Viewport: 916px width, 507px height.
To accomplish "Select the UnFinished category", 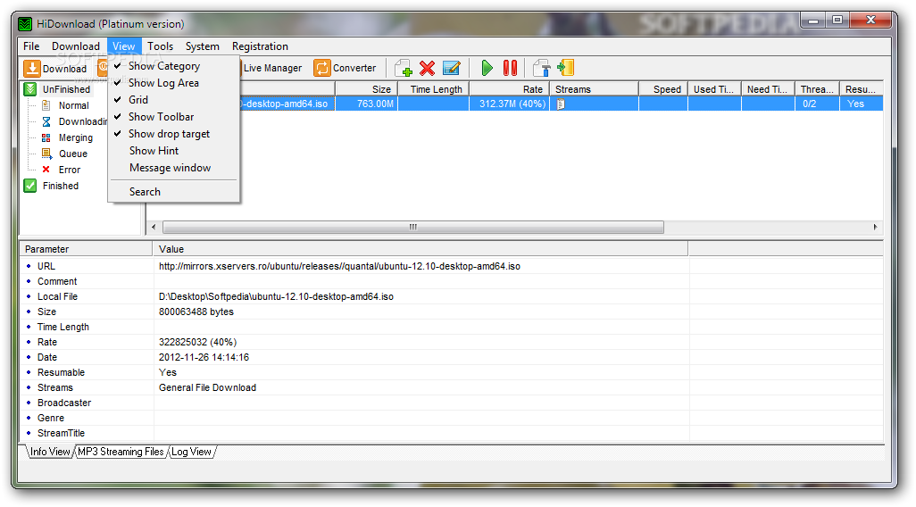I will click(x=66, y=89).
